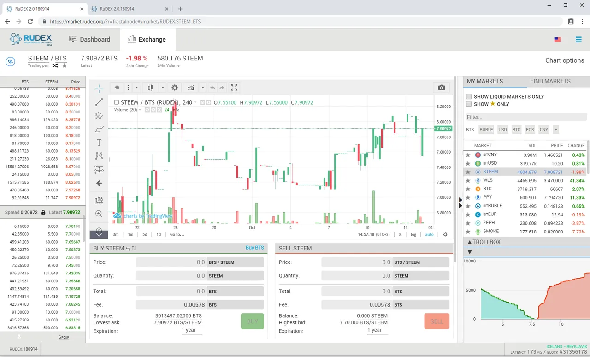Select the text annotation tool
This screenshot has height=357, width=590.
coord(99,143)
